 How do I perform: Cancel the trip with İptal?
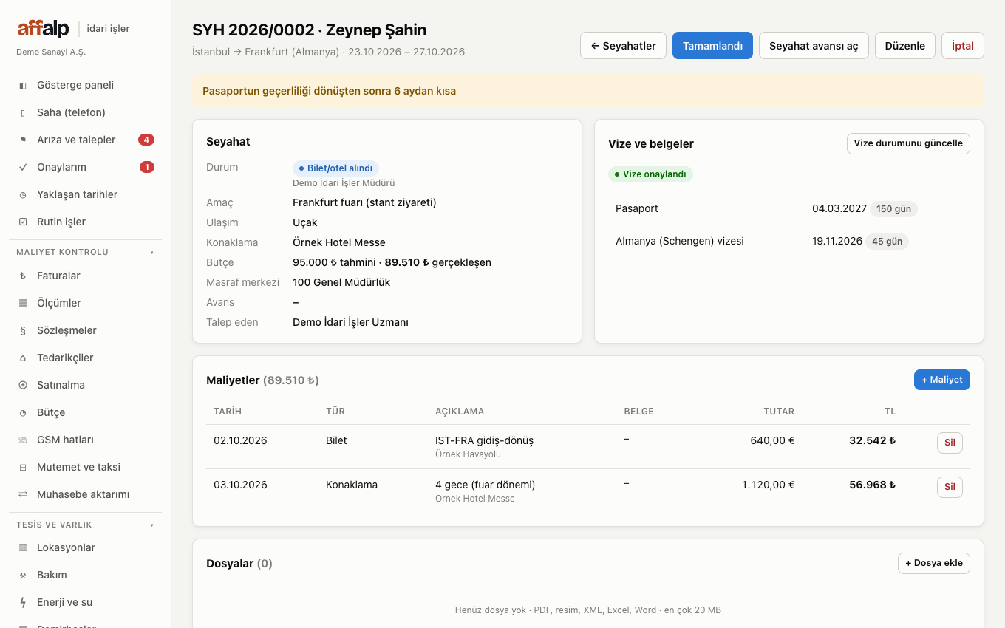963,46
